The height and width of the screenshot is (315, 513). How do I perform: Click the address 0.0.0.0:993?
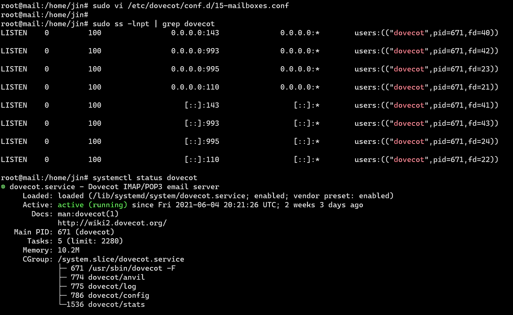[x=195, y=51]
